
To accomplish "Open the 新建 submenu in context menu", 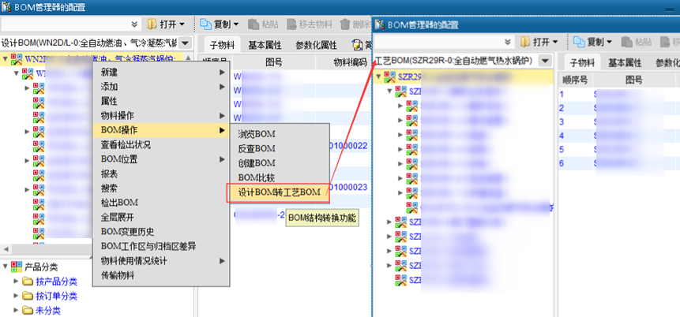I will [x=161, y=73].
